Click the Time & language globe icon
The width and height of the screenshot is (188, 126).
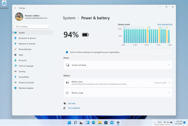click(15, 66)
